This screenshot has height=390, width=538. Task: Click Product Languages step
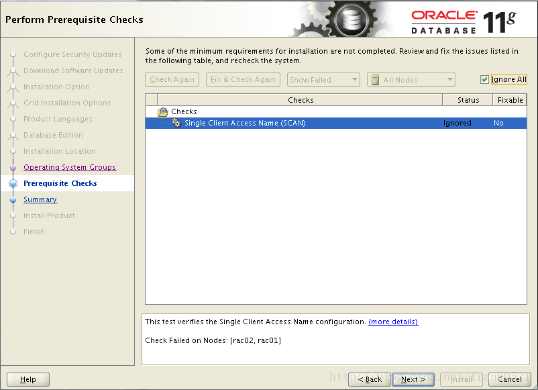tap(58, 119)
